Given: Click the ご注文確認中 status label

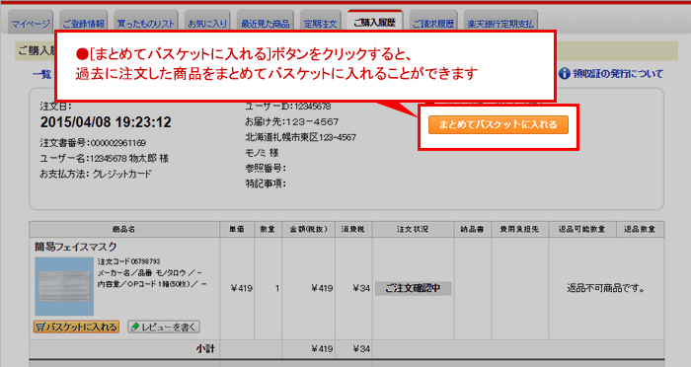Looking at the screenshot, I should [x=413, y=288].
